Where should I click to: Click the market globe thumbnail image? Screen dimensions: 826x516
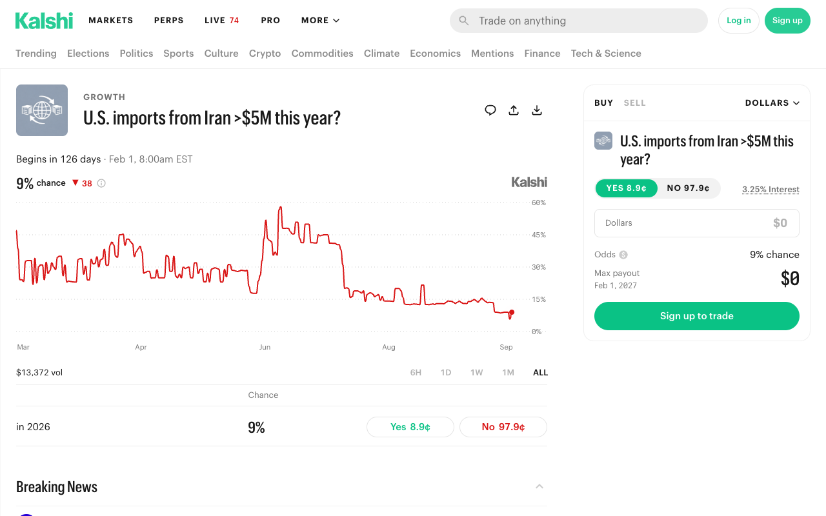[42, 110]
